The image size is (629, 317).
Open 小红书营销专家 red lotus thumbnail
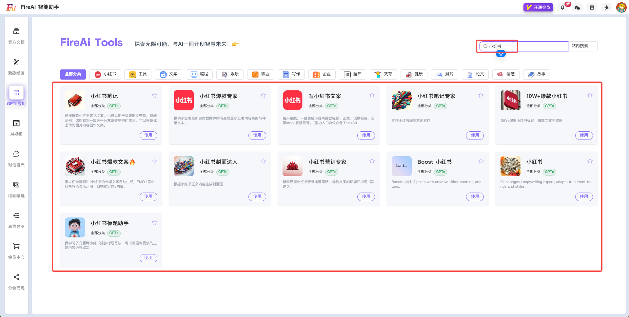[x=293, y=166]
